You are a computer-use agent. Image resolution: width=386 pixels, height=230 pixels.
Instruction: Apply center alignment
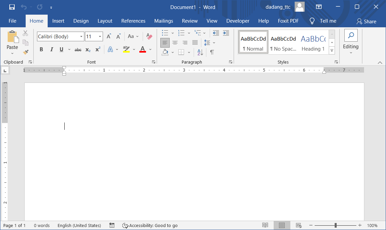pyautogui.click(x=175, y=42)
